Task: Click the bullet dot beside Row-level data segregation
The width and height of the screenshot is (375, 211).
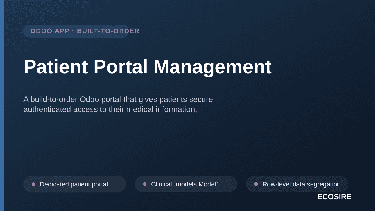Action: click(256, 184)
